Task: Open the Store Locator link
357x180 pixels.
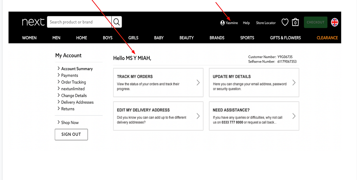Action: 266,23
